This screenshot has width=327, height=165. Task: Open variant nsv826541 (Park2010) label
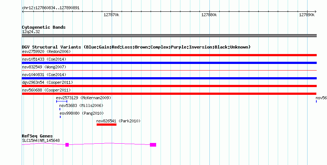118,121
